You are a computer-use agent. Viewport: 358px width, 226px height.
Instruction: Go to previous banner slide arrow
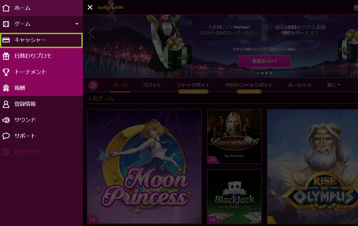(x=92, y=33)
